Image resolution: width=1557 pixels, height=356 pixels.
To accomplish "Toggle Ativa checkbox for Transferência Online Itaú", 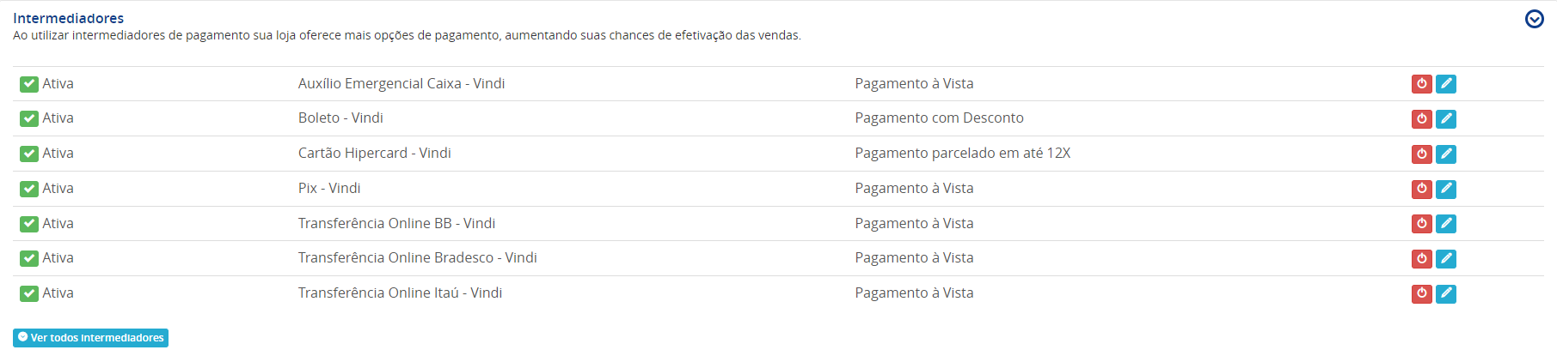I will pos(29,293).
